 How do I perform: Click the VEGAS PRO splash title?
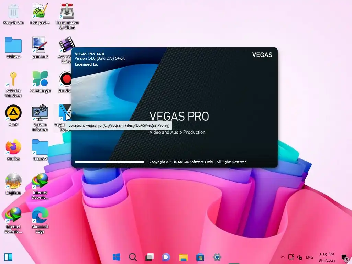coord(179,116)
